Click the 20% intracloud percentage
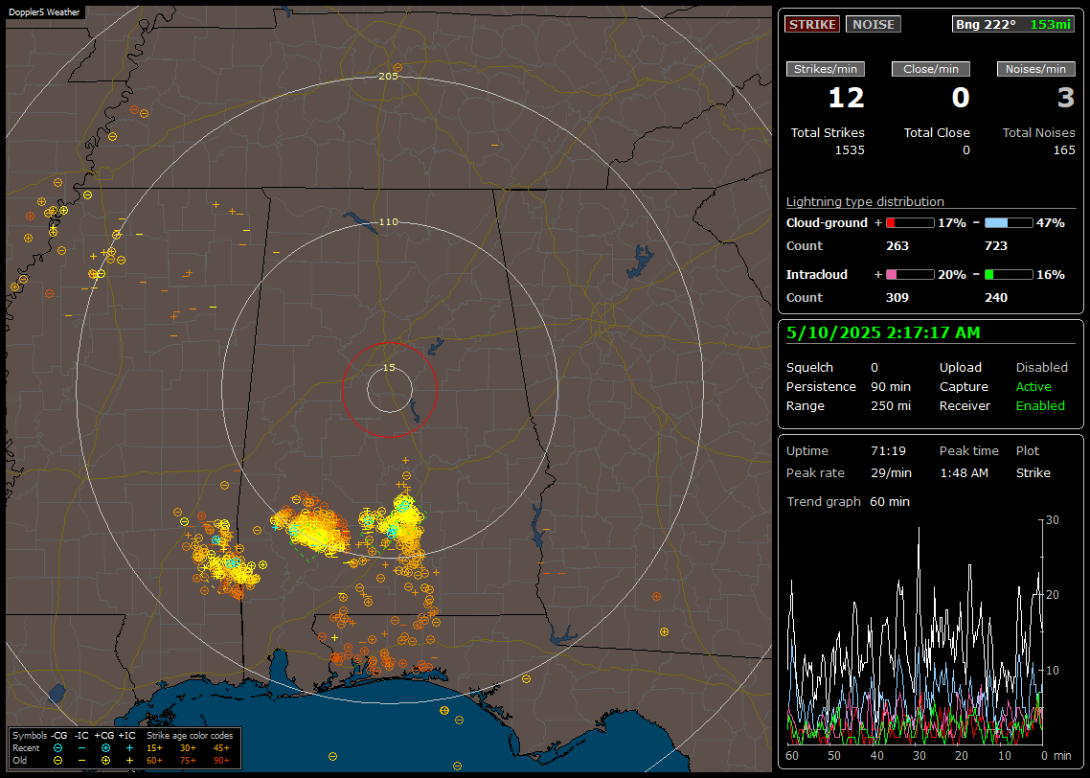The height and width of the screenshot is (778, 1090). pyautogui.click(x=952, y=275)
